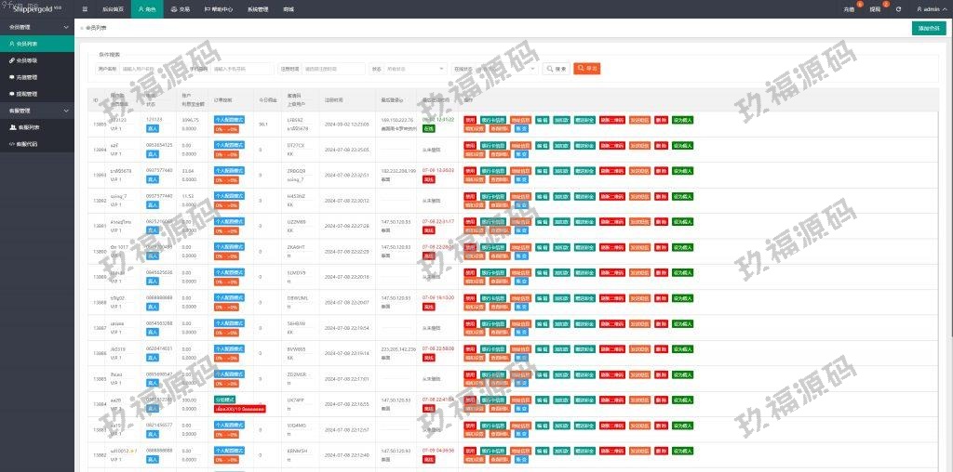Switch to the 系统管理 top tab
The image size is (953, 472).
pos(258,8)
